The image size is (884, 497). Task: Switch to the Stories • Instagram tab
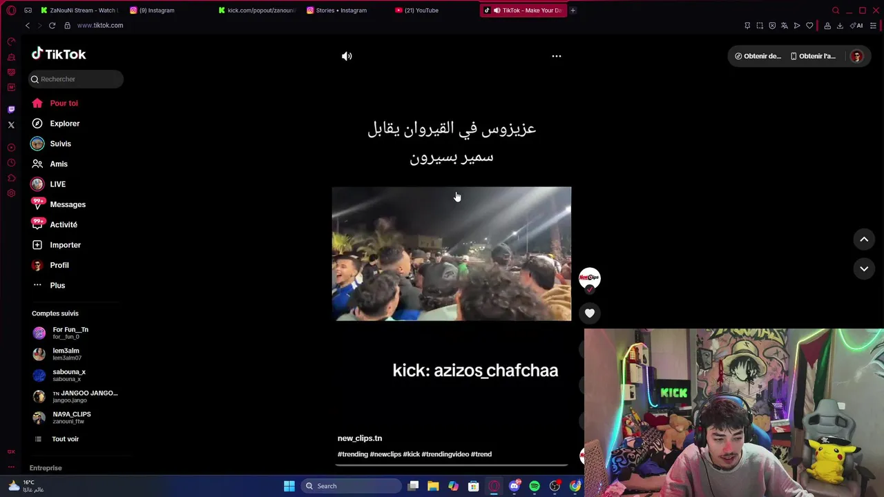(340, 10)
